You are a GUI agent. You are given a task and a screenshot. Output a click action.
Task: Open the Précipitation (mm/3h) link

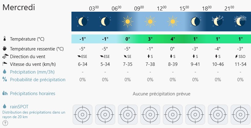pos(32,72)
